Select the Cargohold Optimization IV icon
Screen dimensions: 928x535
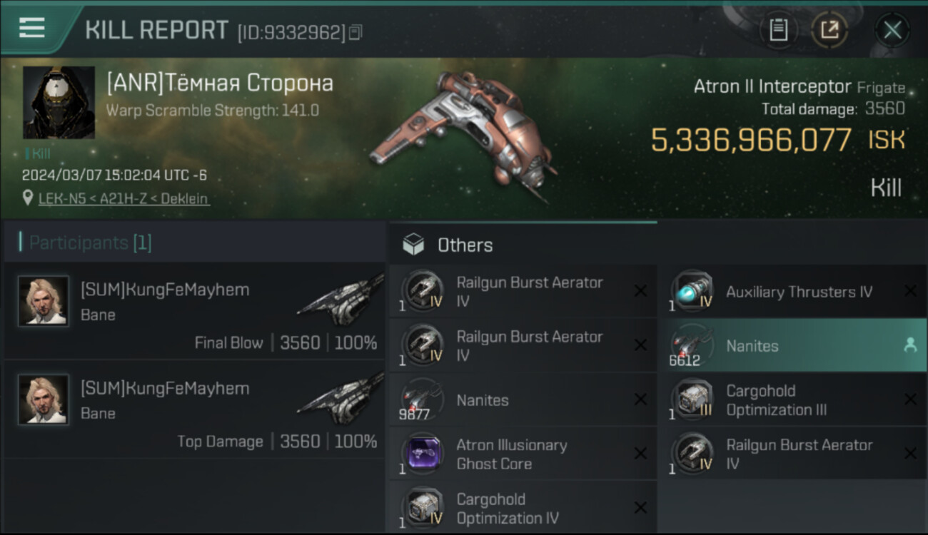pos(423,508)
